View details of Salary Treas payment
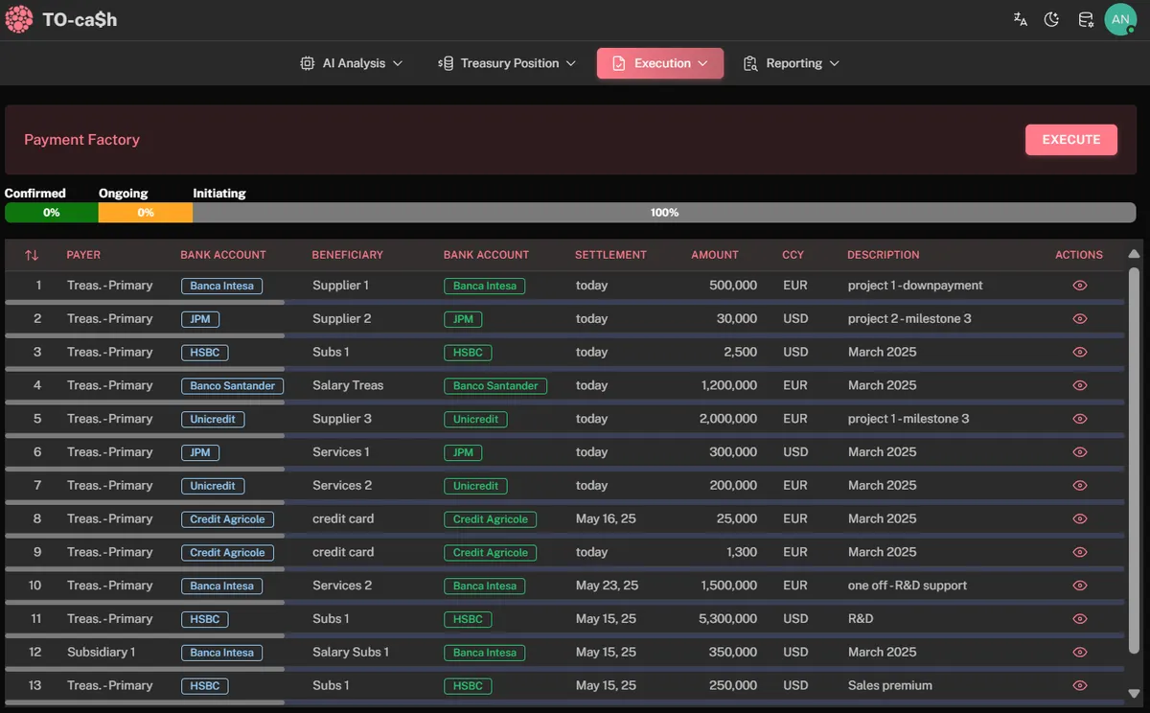The width and height of the screenshot is (1150, 713). pos(1080,385)
